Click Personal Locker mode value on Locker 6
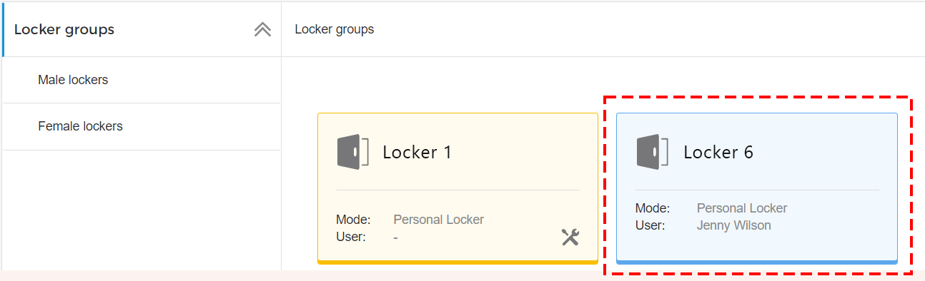 742,208
